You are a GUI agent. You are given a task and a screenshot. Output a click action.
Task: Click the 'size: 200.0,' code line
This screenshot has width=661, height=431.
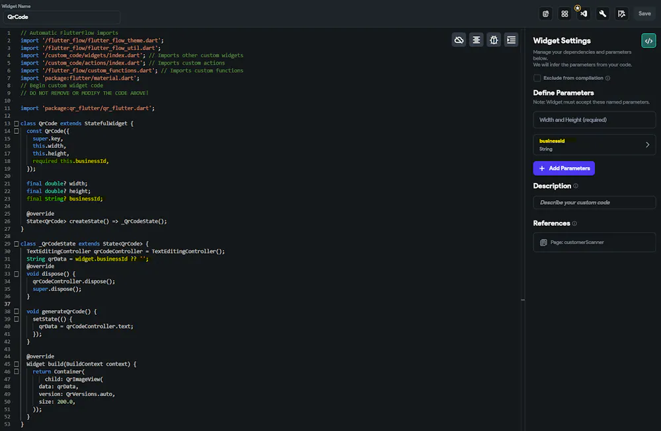(57, 402)
